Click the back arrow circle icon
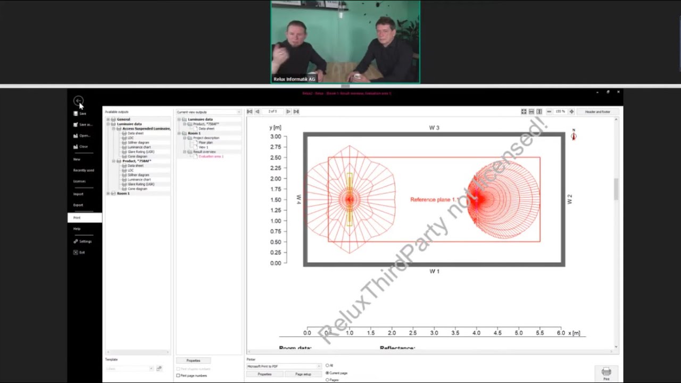Screen dimensions: 681x383 point(78,101)
